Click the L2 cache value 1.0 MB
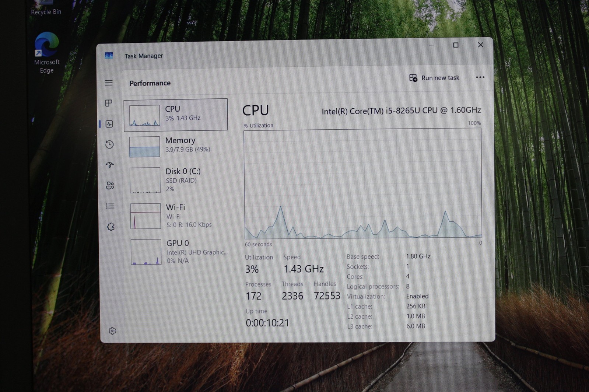The height and width of the screenshot is (392, 589). 416,316
